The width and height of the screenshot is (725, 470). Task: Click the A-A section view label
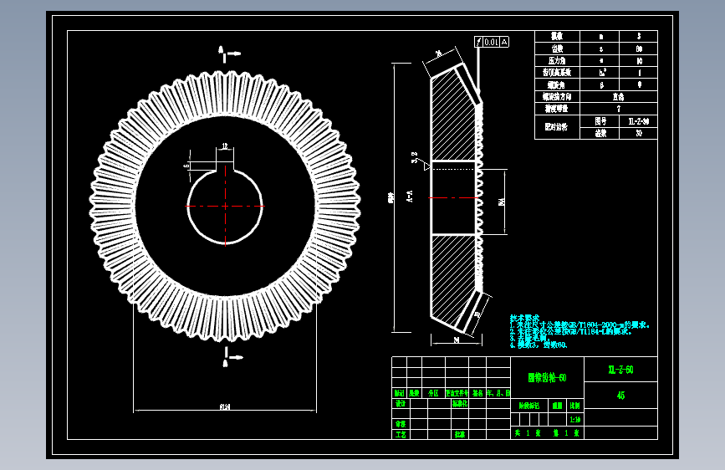coord(409,197)
